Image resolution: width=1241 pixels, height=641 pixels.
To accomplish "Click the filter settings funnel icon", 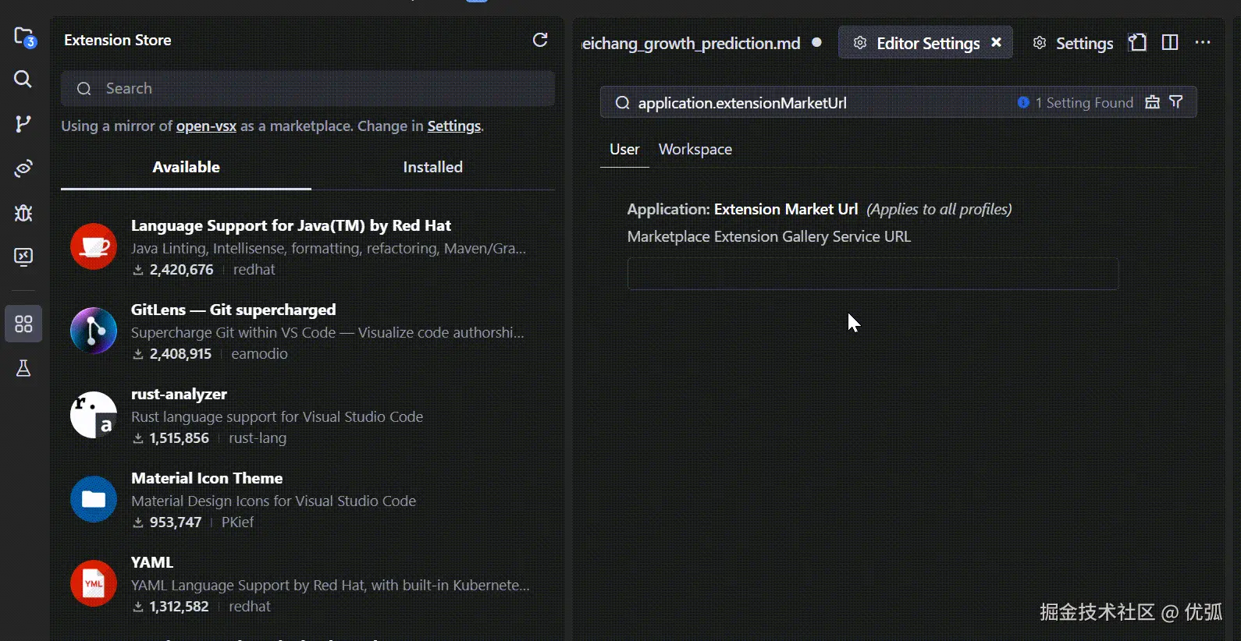I will click(x=1176, y=102).
